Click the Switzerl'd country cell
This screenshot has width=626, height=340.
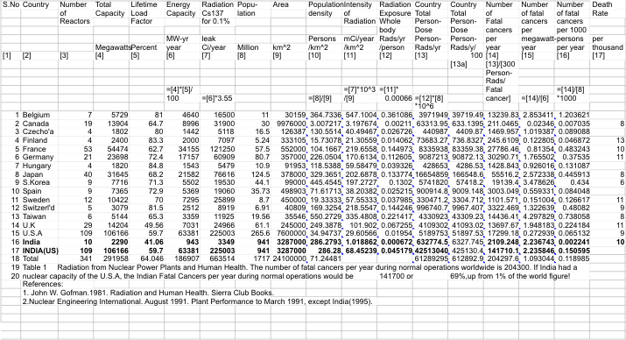point(39,209)
